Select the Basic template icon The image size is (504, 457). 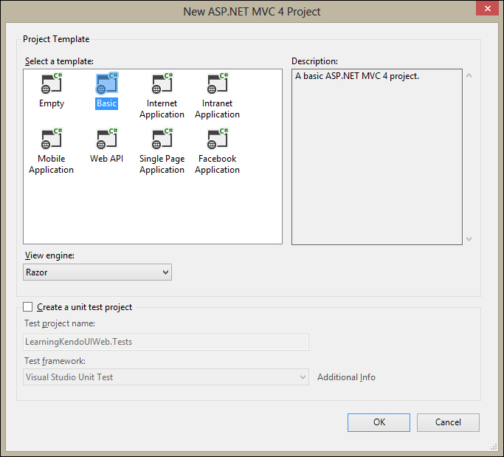tap(107, 83)
